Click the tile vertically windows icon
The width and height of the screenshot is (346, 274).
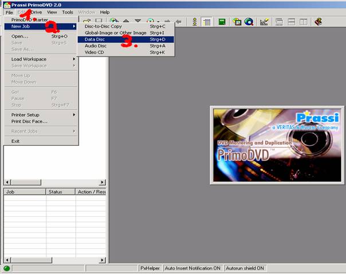tap(303, 22)
